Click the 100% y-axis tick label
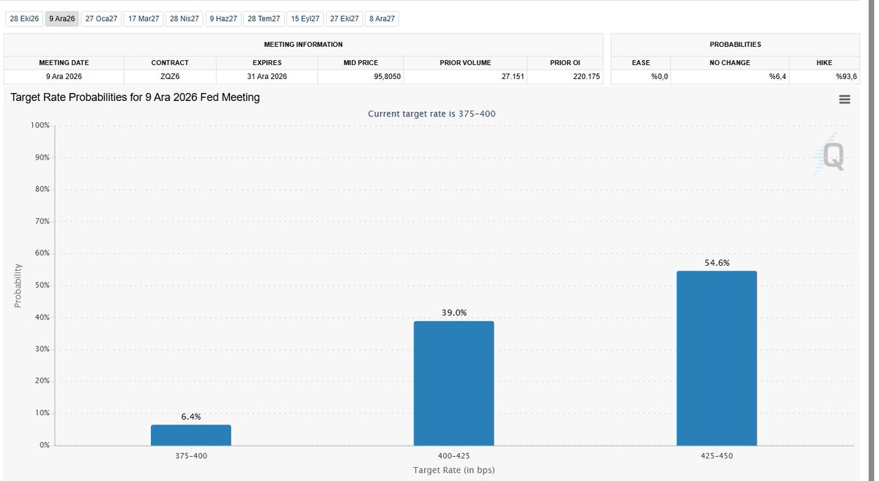 pyautogui.click(x=40, y=125)
